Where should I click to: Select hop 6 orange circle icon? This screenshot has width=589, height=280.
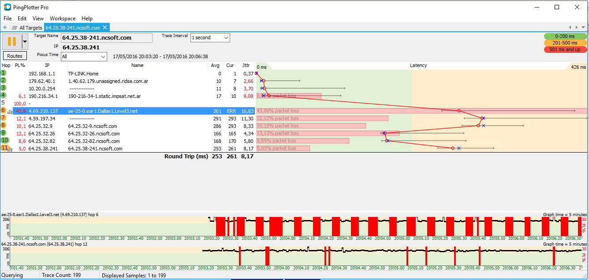tap(4, 111)
